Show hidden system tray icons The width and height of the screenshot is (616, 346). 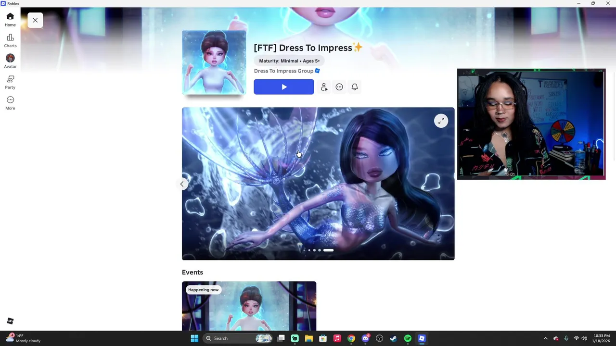click(x=546, y=338)
